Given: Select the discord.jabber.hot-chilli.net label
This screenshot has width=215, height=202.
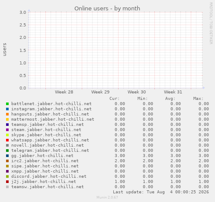Looking at the screenshot, I should coord(49,176).
